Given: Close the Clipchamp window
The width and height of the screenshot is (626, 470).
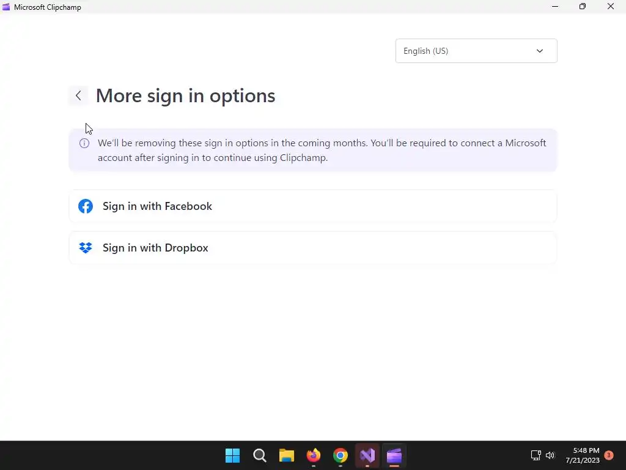Looking at the screenshot, I should click(611, 7).
